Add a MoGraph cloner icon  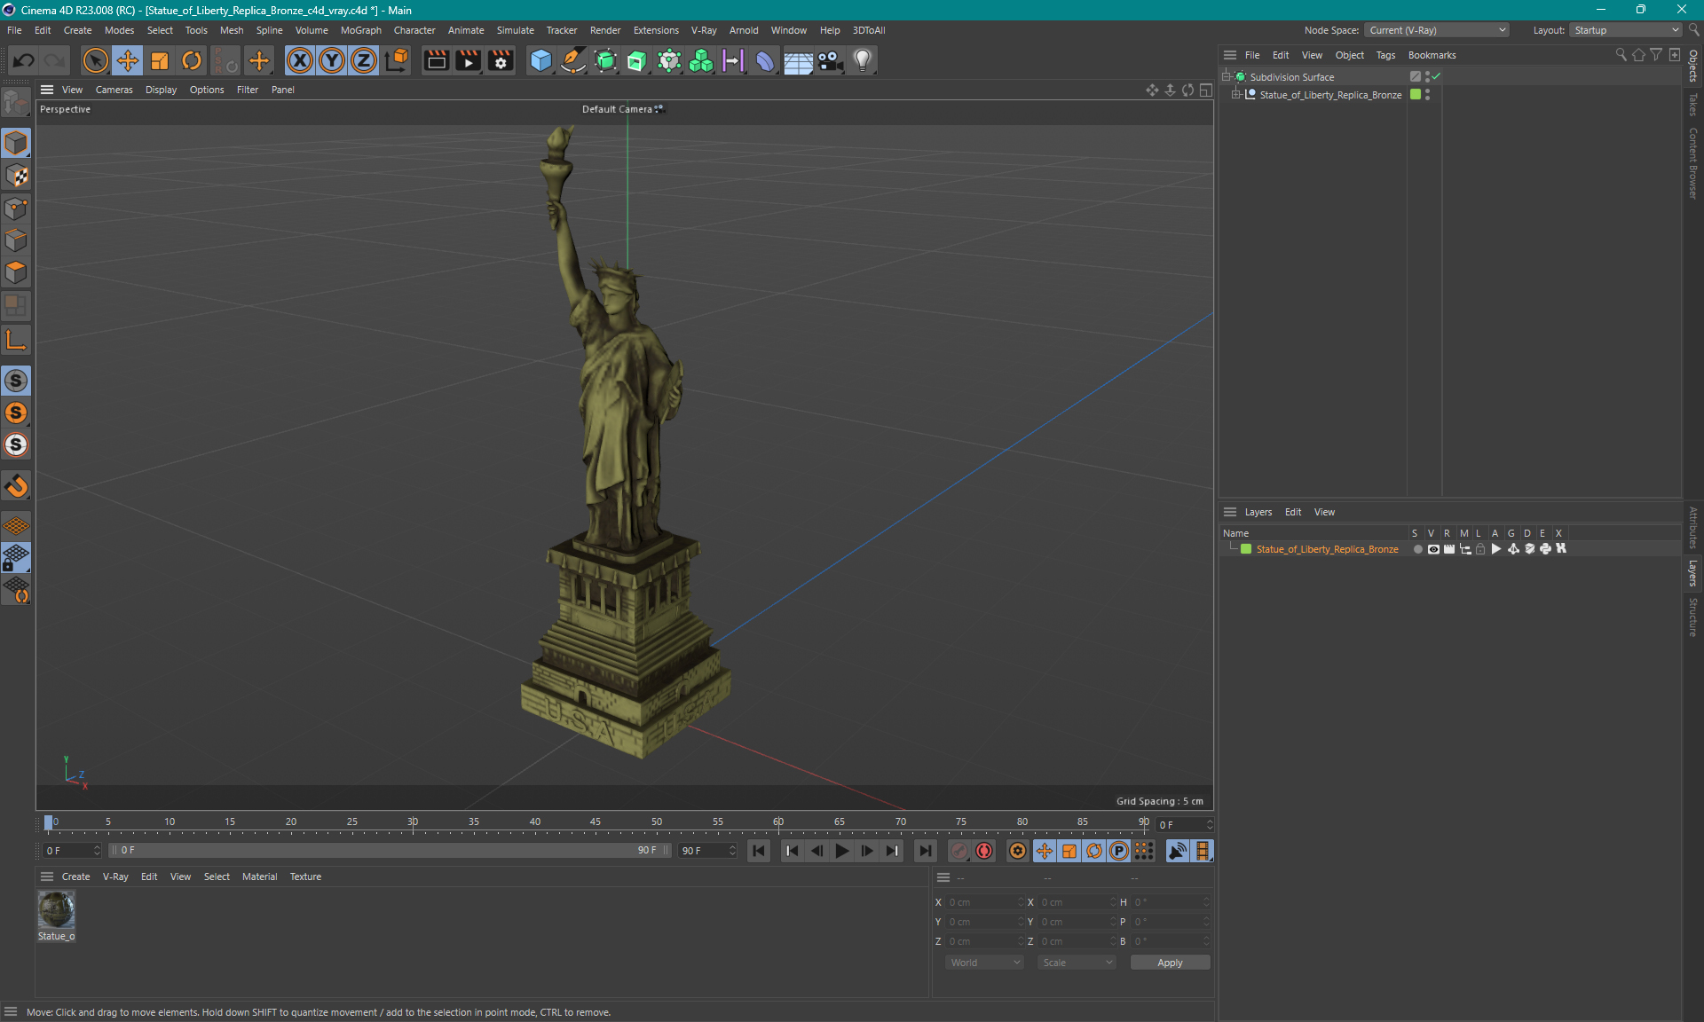point(701,60)
